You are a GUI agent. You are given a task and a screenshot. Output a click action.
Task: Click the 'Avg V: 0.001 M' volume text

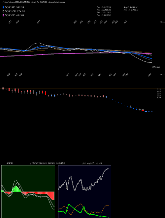coord(130,7)
